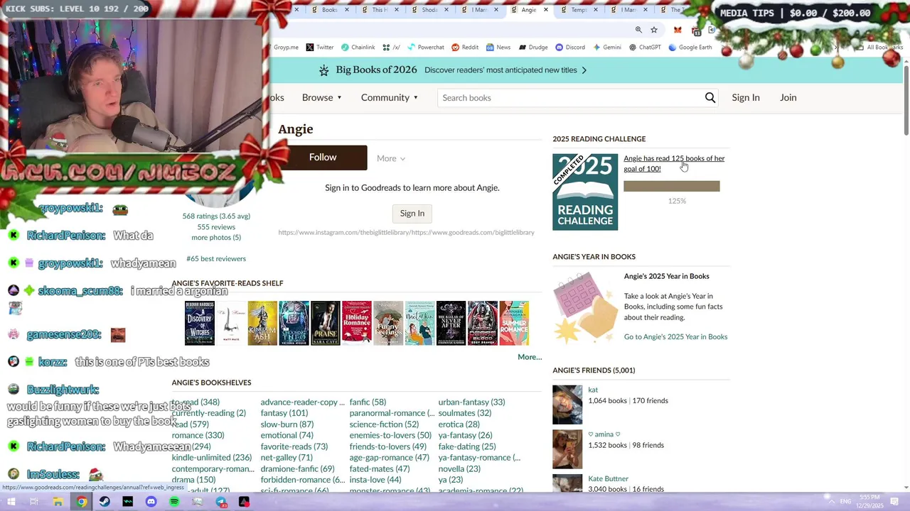Click Sign In in the top navigation
Image resolution: width=910 pixels, height=511 pixels.
point(746,98)
